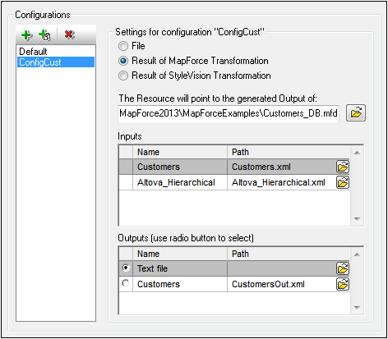Click Inputs list scroll up arrow
The width and height of the screenshot is (388, 339).
coord(357,153)
